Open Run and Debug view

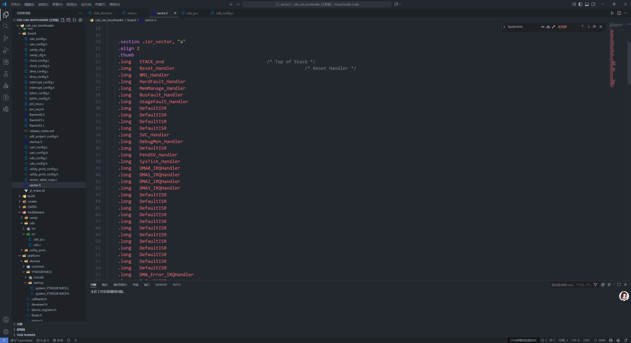click(6, 50)
